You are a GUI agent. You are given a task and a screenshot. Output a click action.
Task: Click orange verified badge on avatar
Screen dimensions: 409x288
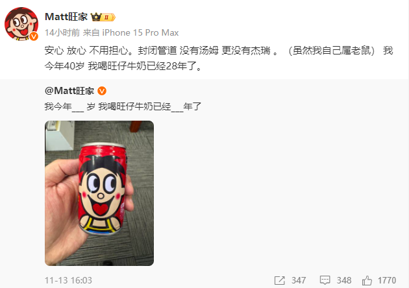point(34,36)
